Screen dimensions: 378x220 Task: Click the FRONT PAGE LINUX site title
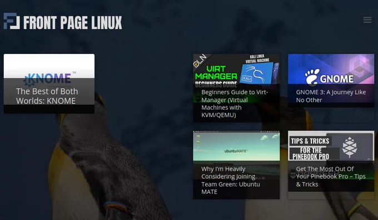73,23
